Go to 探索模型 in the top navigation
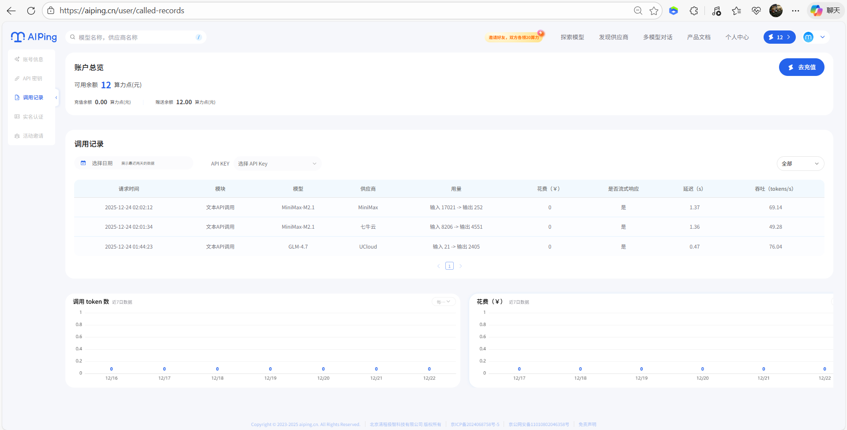Viewport: 847px width, 430px height. click(572, 37)
